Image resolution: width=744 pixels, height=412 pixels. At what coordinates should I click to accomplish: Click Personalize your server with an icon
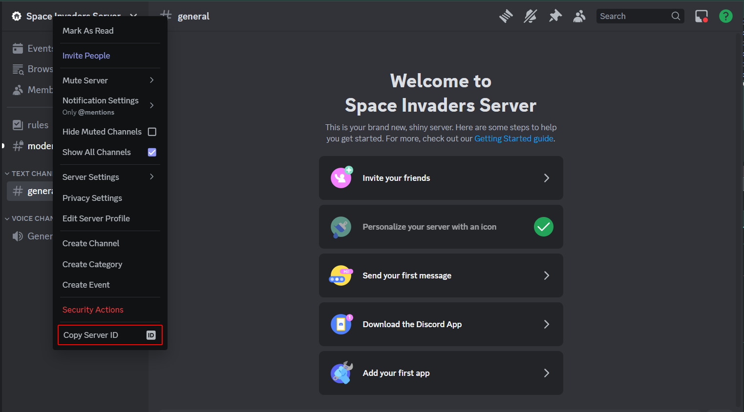(441, 227)
